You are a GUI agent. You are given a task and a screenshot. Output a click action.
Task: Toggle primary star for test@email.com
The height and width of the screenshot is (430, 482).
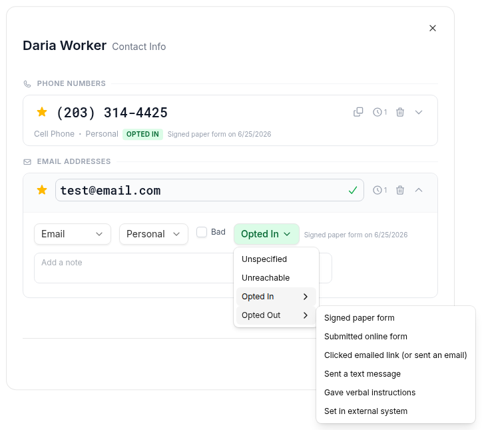(x=42, y=190)
